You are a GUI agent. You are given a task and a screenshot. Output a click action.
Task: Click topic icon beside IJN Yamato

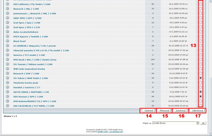click(x=8, y=64)
